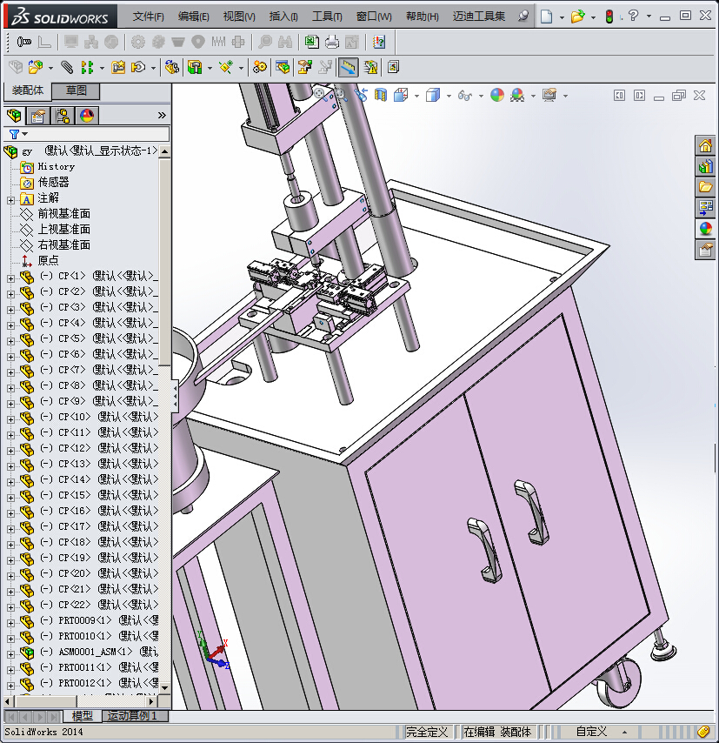Click the New document button
719x743 pixels.
(546, 17)
